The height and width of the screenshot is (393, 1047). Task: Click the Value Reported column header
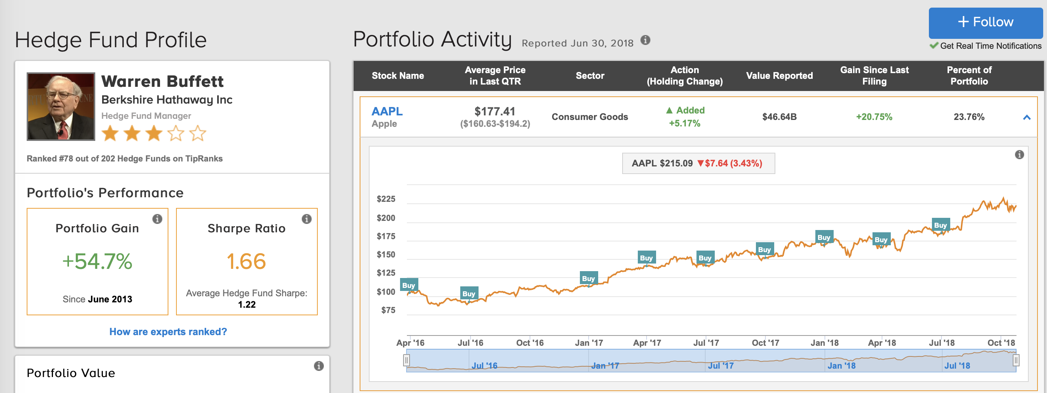tap(779, 76)
